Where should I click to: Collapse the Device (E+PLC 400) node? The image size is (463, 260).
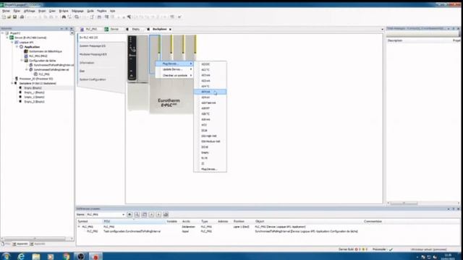click(x=7, y=38)
